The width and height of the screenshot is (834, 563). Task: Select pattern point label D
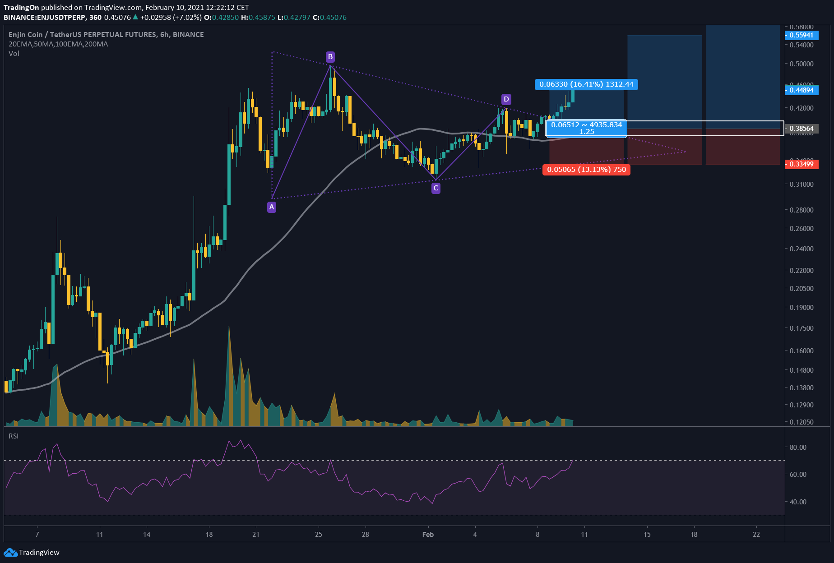tap(506, 99)
